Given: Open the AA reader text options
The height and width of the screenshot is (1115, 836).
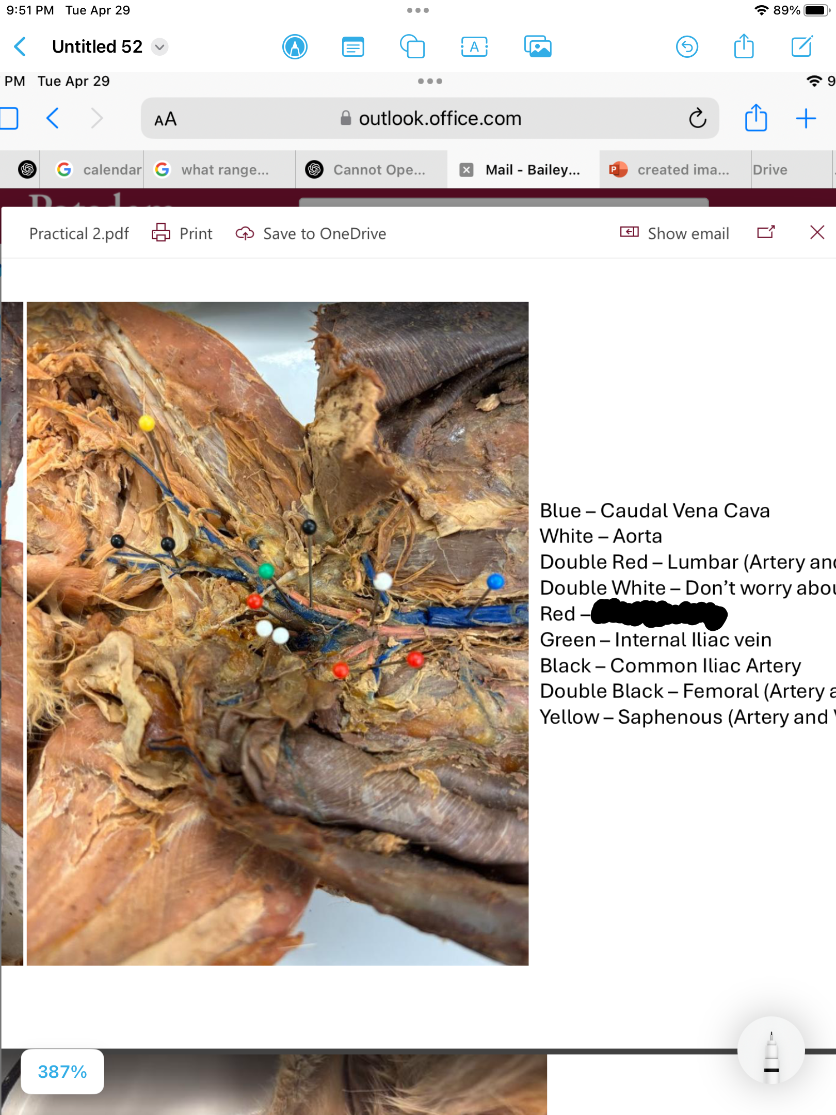Looking at the screenshot, I should pyautogui.click(x=166, y=119).
